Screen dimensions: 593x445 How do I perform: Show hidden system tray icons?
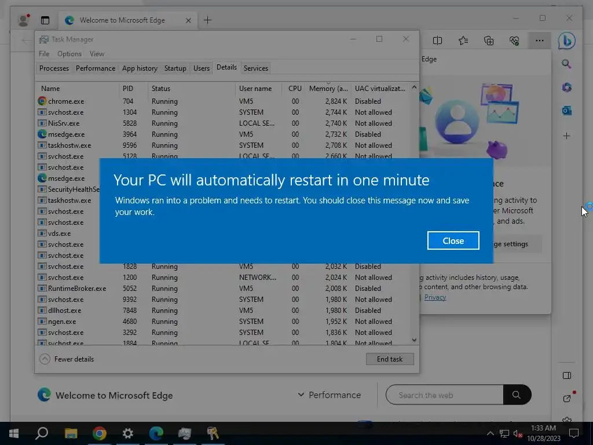pos(490,433)
